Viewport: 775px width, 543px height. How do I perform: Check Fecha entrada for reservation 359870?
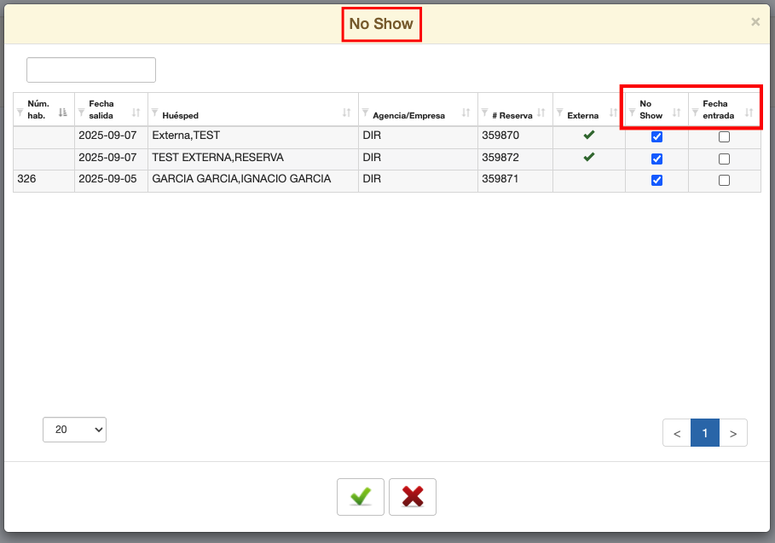(x=724, y=137)
